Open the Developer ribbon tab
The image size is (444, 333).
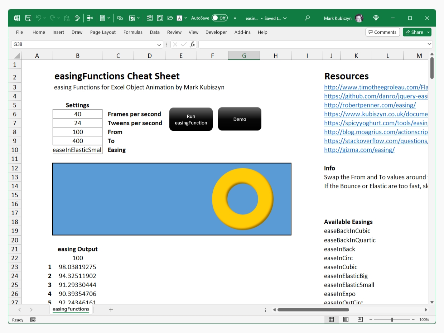point(216,32)
